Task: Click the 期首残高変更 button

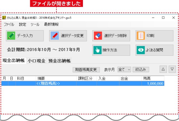Action: pyautogui.click(x=86, y=70)
